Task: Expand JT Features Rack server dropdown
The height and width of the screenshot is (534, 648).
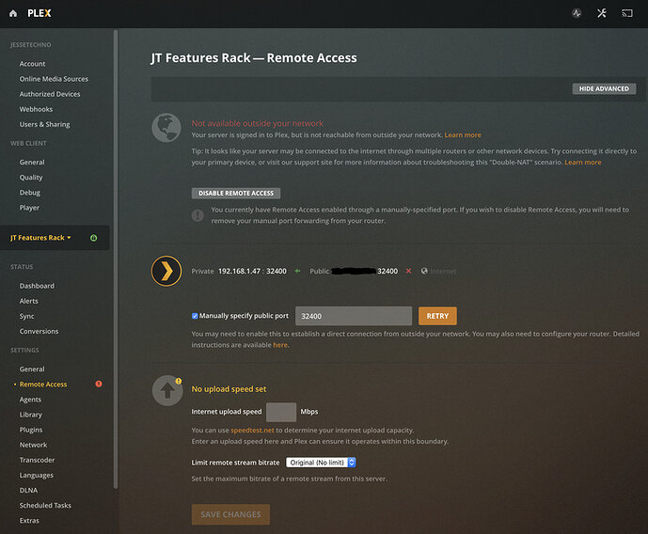Action: pyautogui.click(x=40, y=238)
